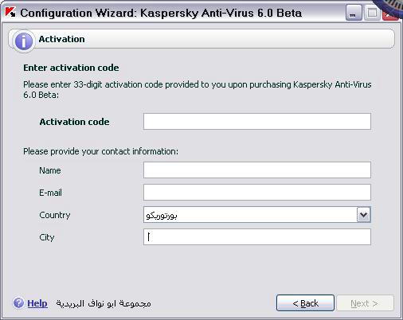
Task: Maximize the Configuration Wizard window
Action: pos(372,13)
